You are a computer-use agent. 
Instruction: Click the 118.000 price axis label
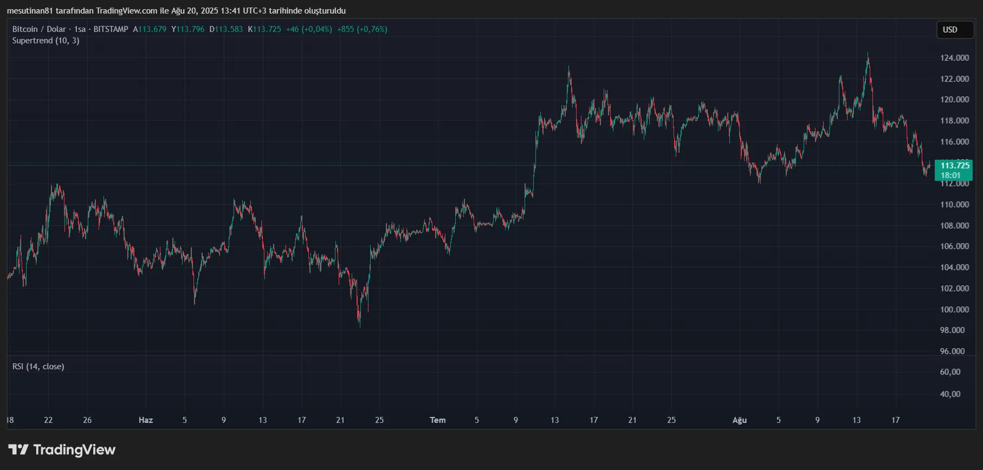(955, 121)
